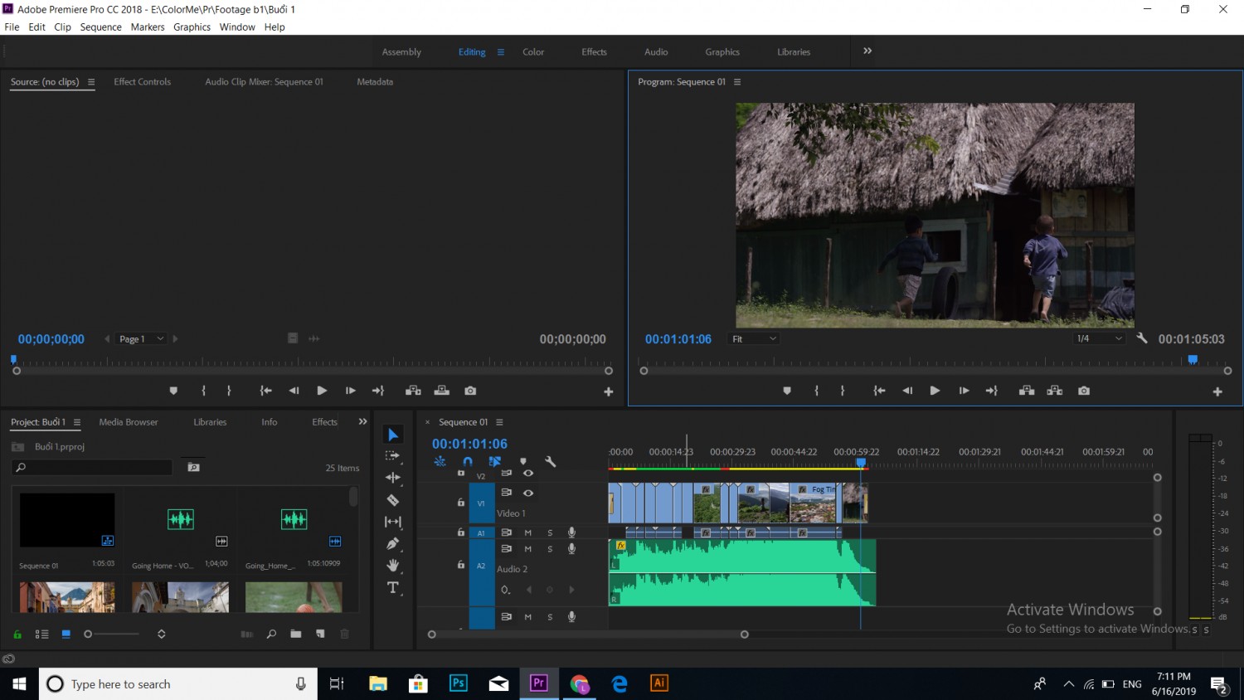
Task: Open Program monitor settings wrench
Action: pos(1142,338)
